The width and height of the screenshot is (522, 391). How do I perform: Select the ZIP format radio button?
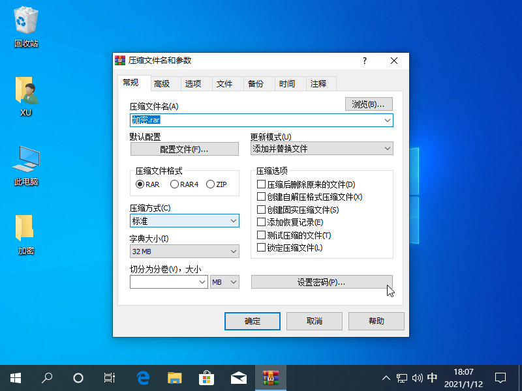tap(210, 184)
